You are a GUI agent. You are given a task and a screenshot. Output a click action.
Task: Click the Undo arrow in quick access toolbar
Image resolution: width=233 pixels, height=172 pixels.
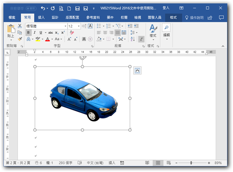[x=43, y=8]
